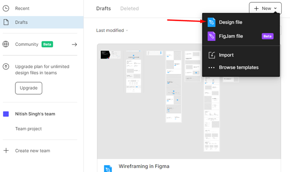
Task: Click the Nitish Singh's team color square
Action: point(6,114)
